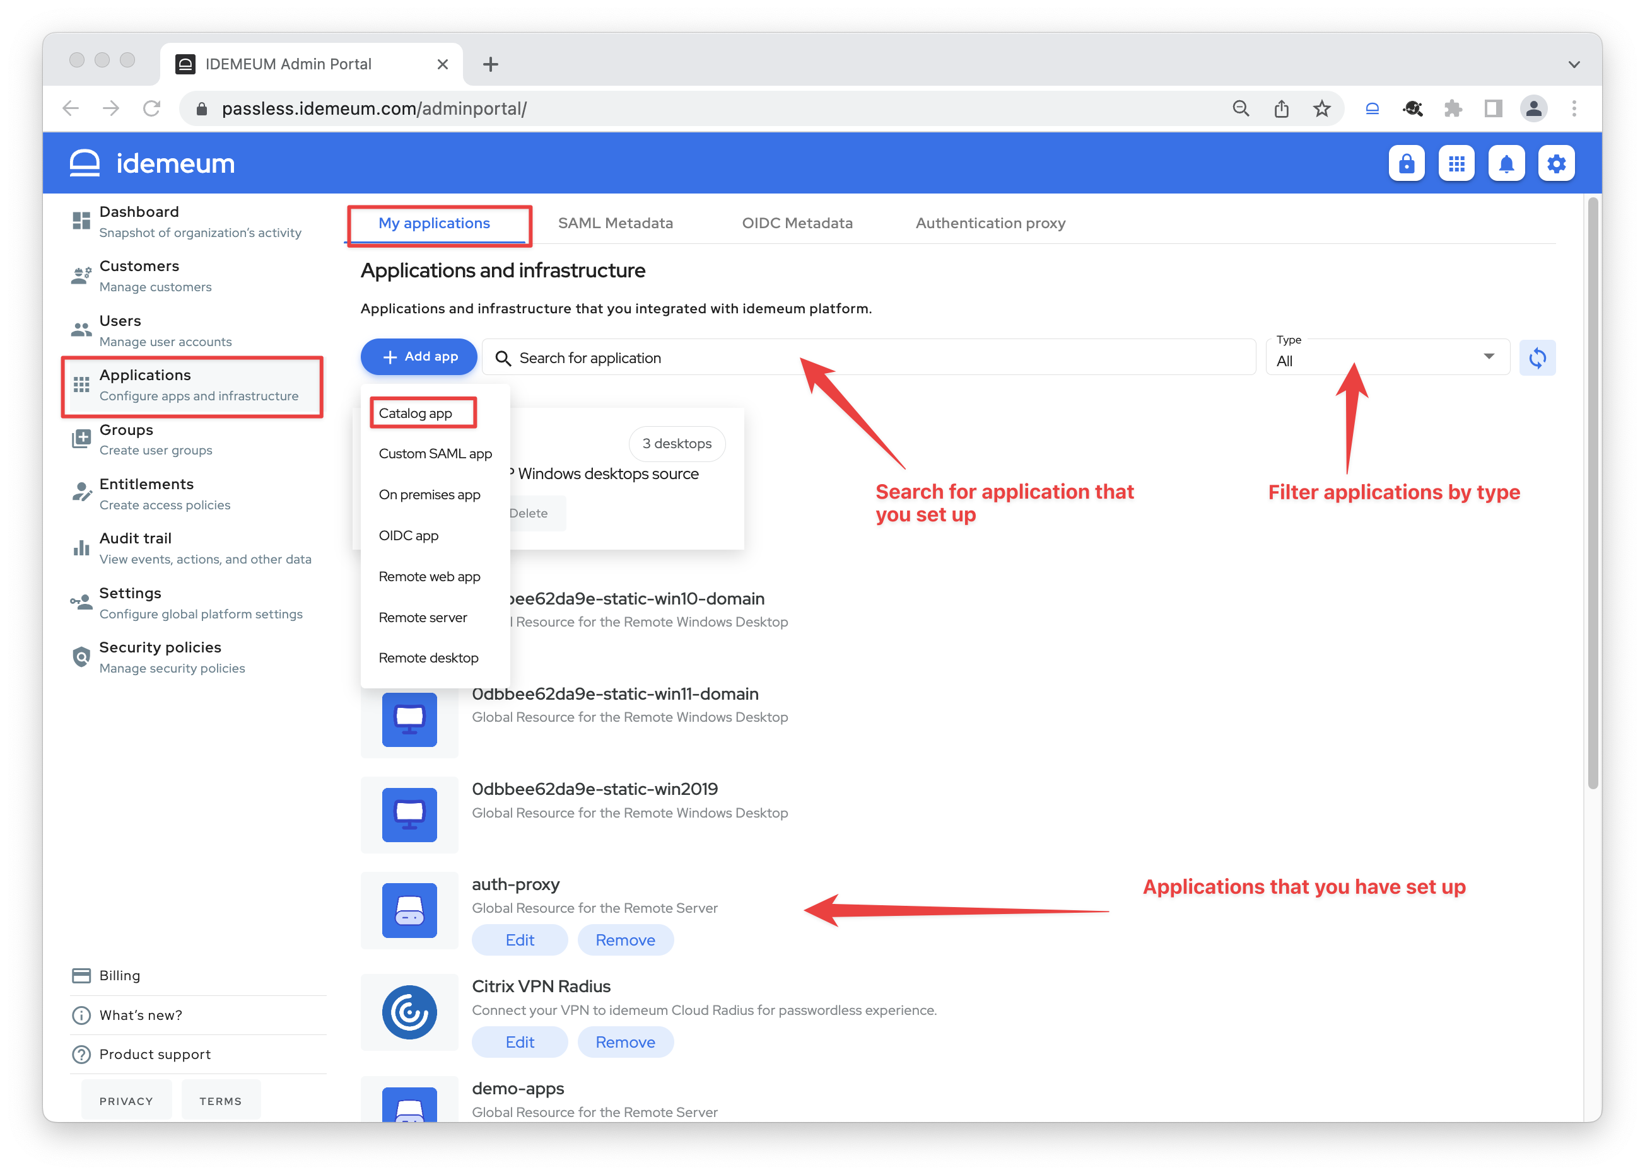Viewport: 1645px width, 1175px height.
Task: Click the Add app button
Action: [418, 357]
